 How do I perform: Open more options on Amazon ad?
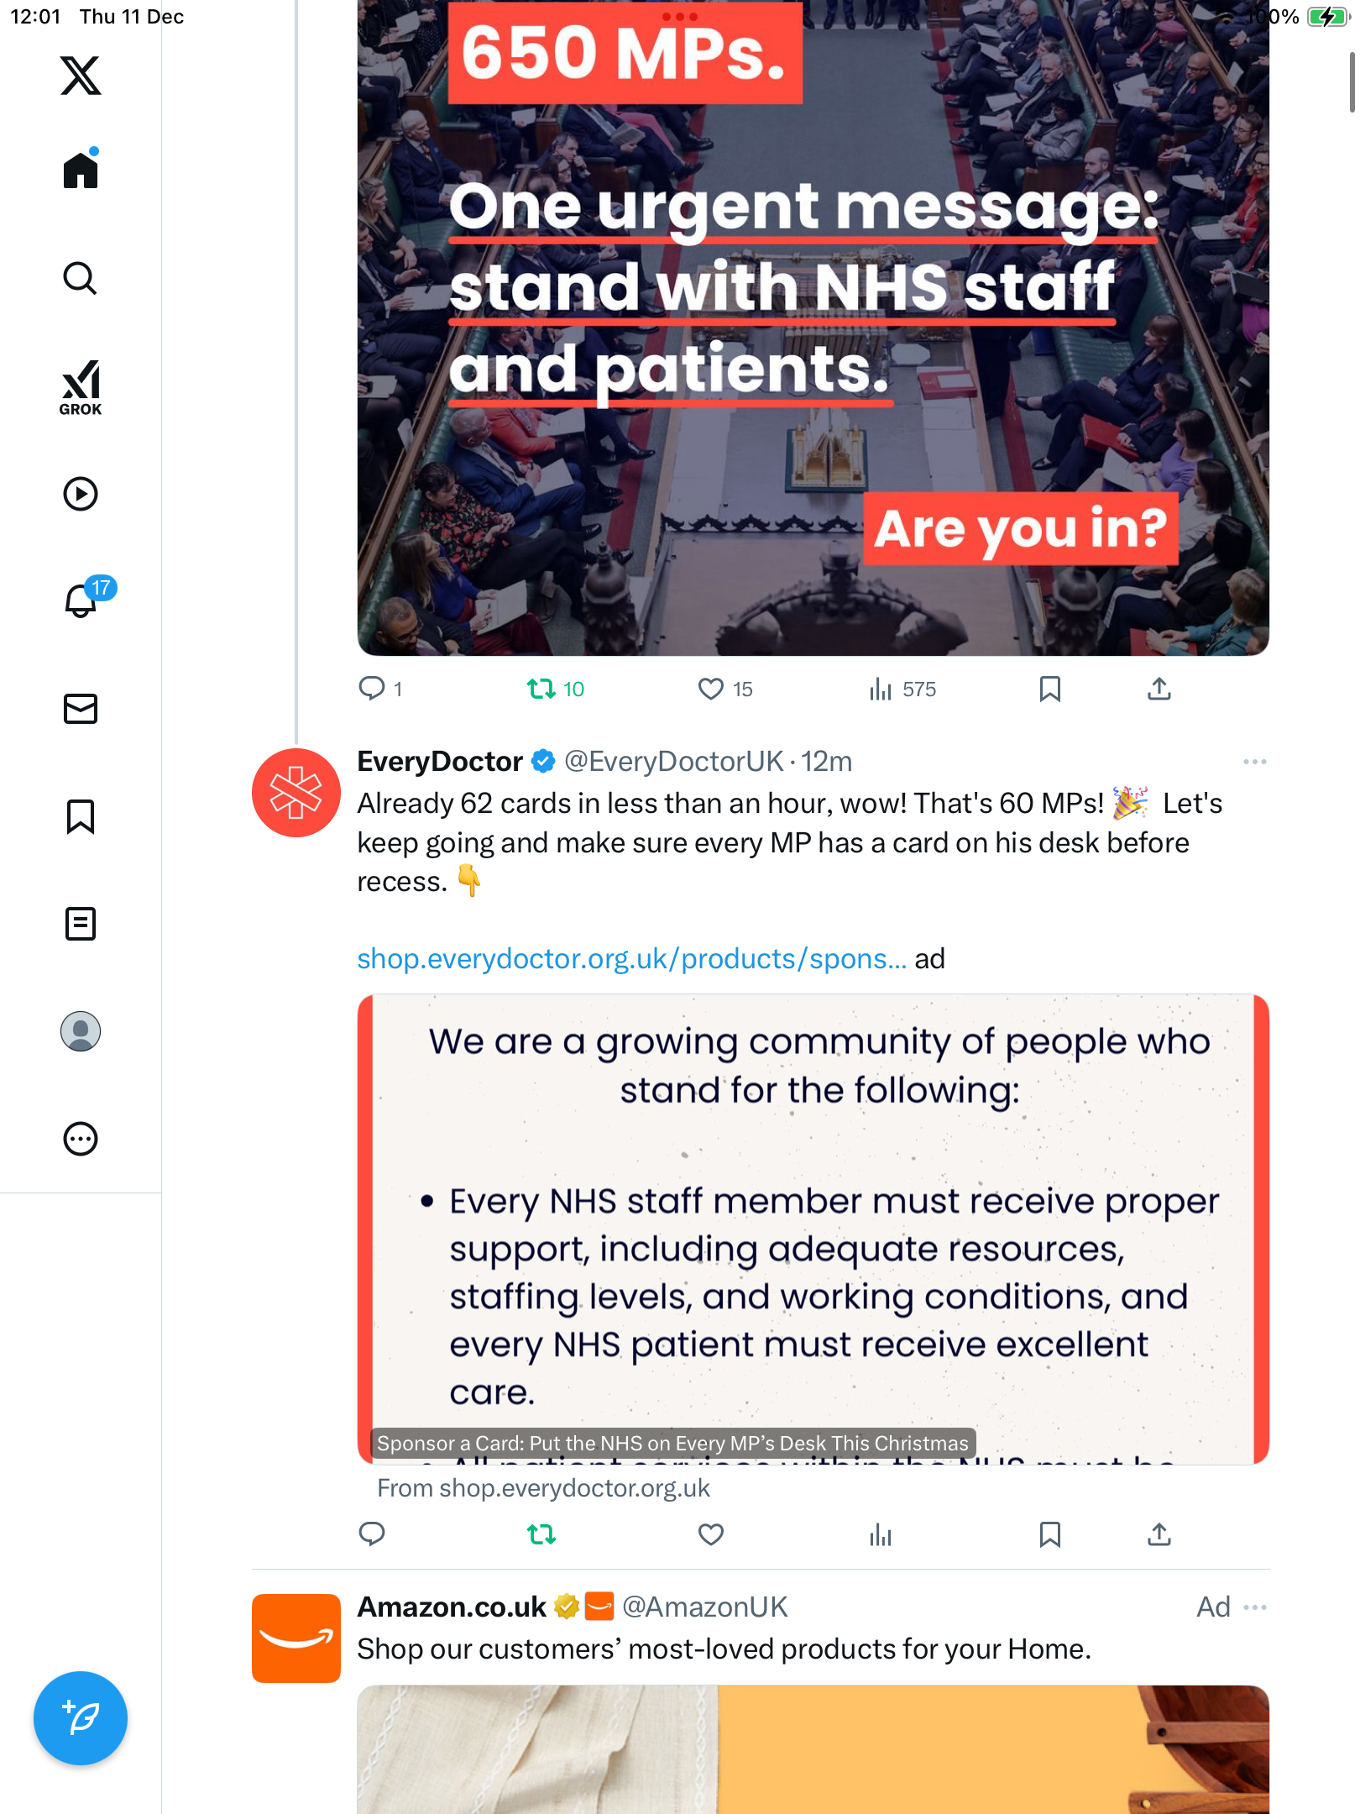1254,1607
